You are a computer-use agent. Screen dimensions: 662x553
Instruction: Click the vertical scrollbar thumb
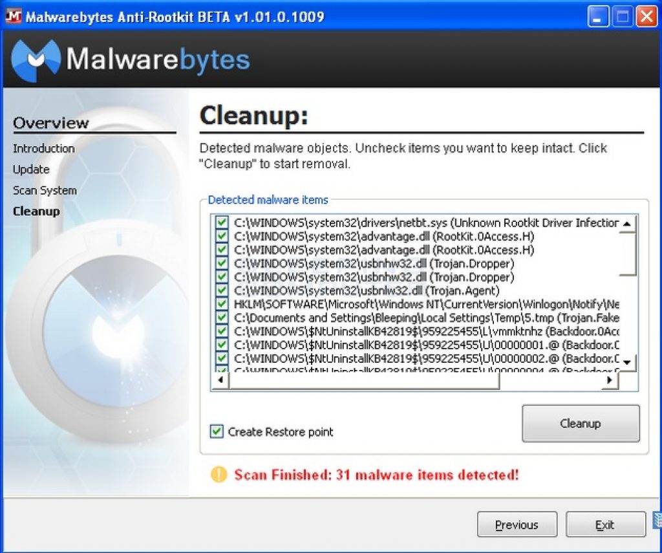point(627,254)
